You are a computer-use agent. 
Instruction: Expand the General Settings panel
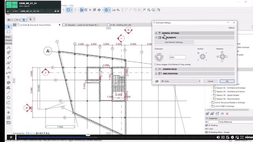(194, 33)
